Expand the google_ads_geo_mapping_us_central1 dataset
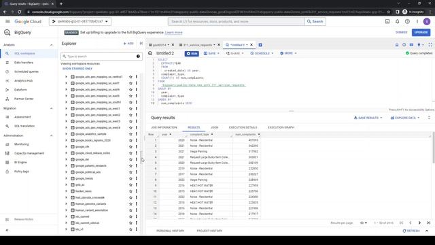 66,77
